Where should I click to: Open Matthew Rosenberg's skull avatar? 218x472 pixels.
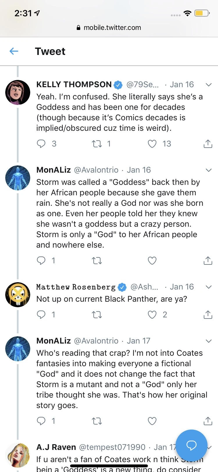(18, 294)
